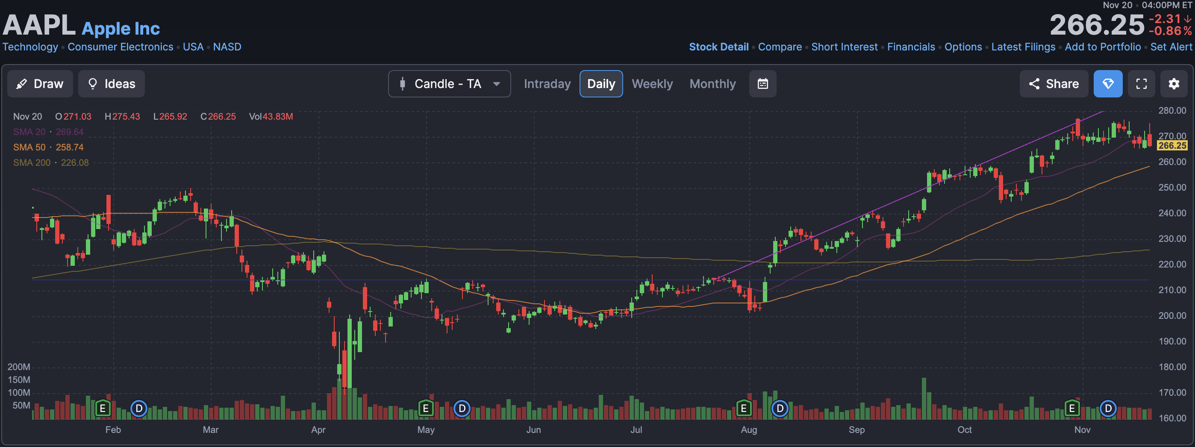
Task: Open the USA country link
Action: click(x=193, y=47)
